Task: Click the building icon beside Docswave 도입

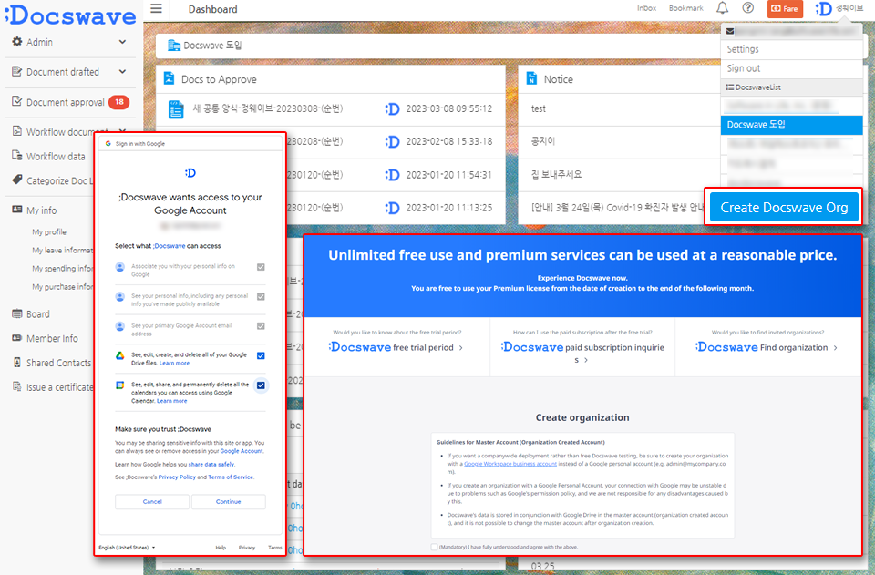Action: [x=173, y=46]
